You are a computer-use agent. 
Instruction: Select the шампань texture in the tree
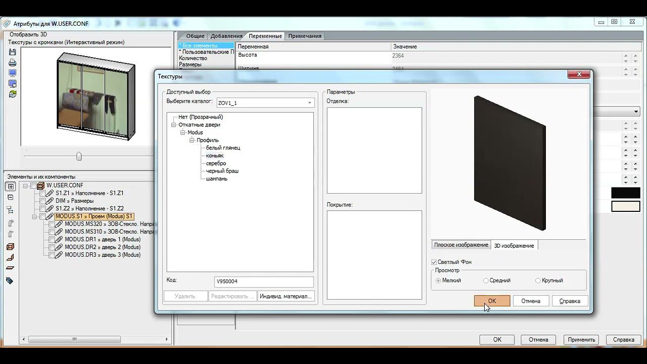click(217, 178)
